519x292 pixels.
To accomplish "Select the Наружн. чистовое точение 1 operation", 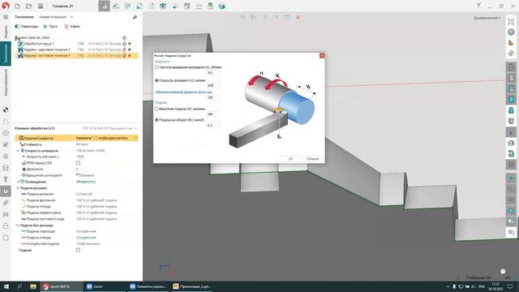I will coord(77,56).
